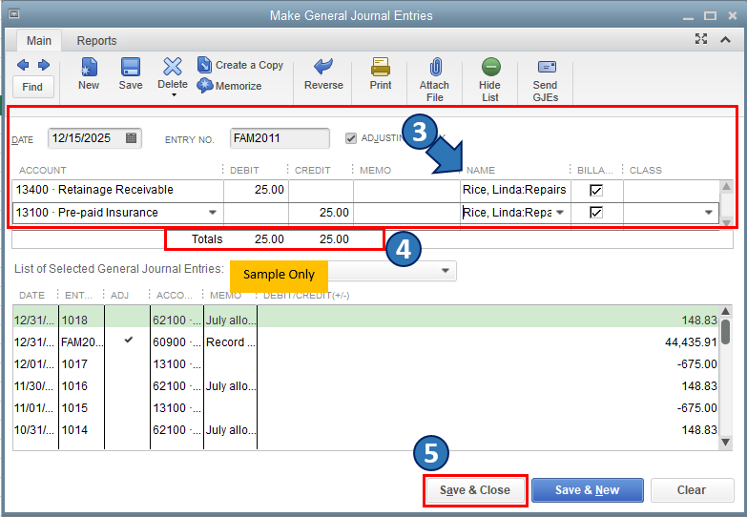Send GJEs from toolbar
This screenshot has height=517, width=747.
(546, 80)
